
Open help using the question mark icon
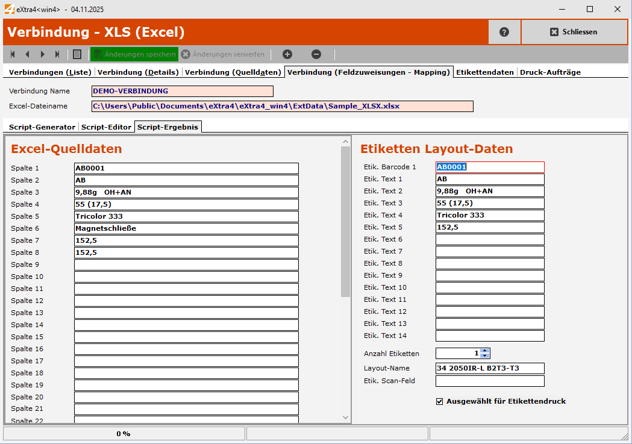point(504,31)
